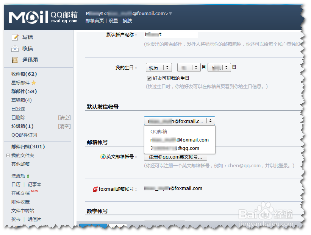Click the compose mail pencil icon
This screenshot has height=235, width=311.
pyautogui.click(x=15, y=37)
